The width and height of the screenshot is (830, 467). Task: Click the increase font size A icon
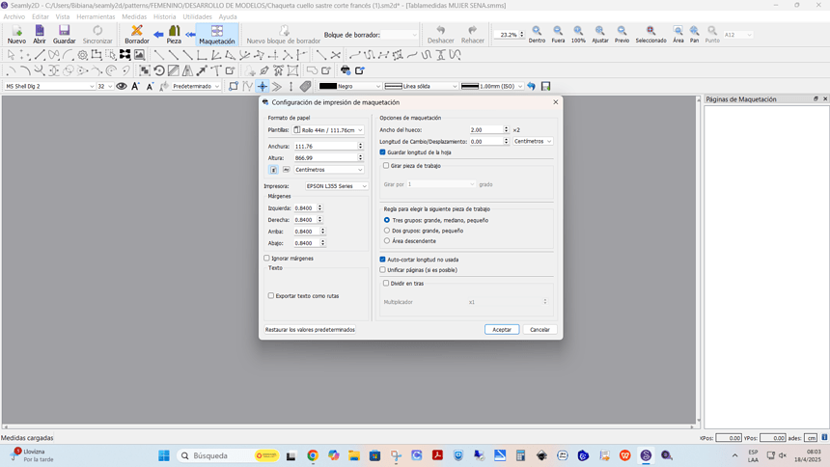(135, 86)
